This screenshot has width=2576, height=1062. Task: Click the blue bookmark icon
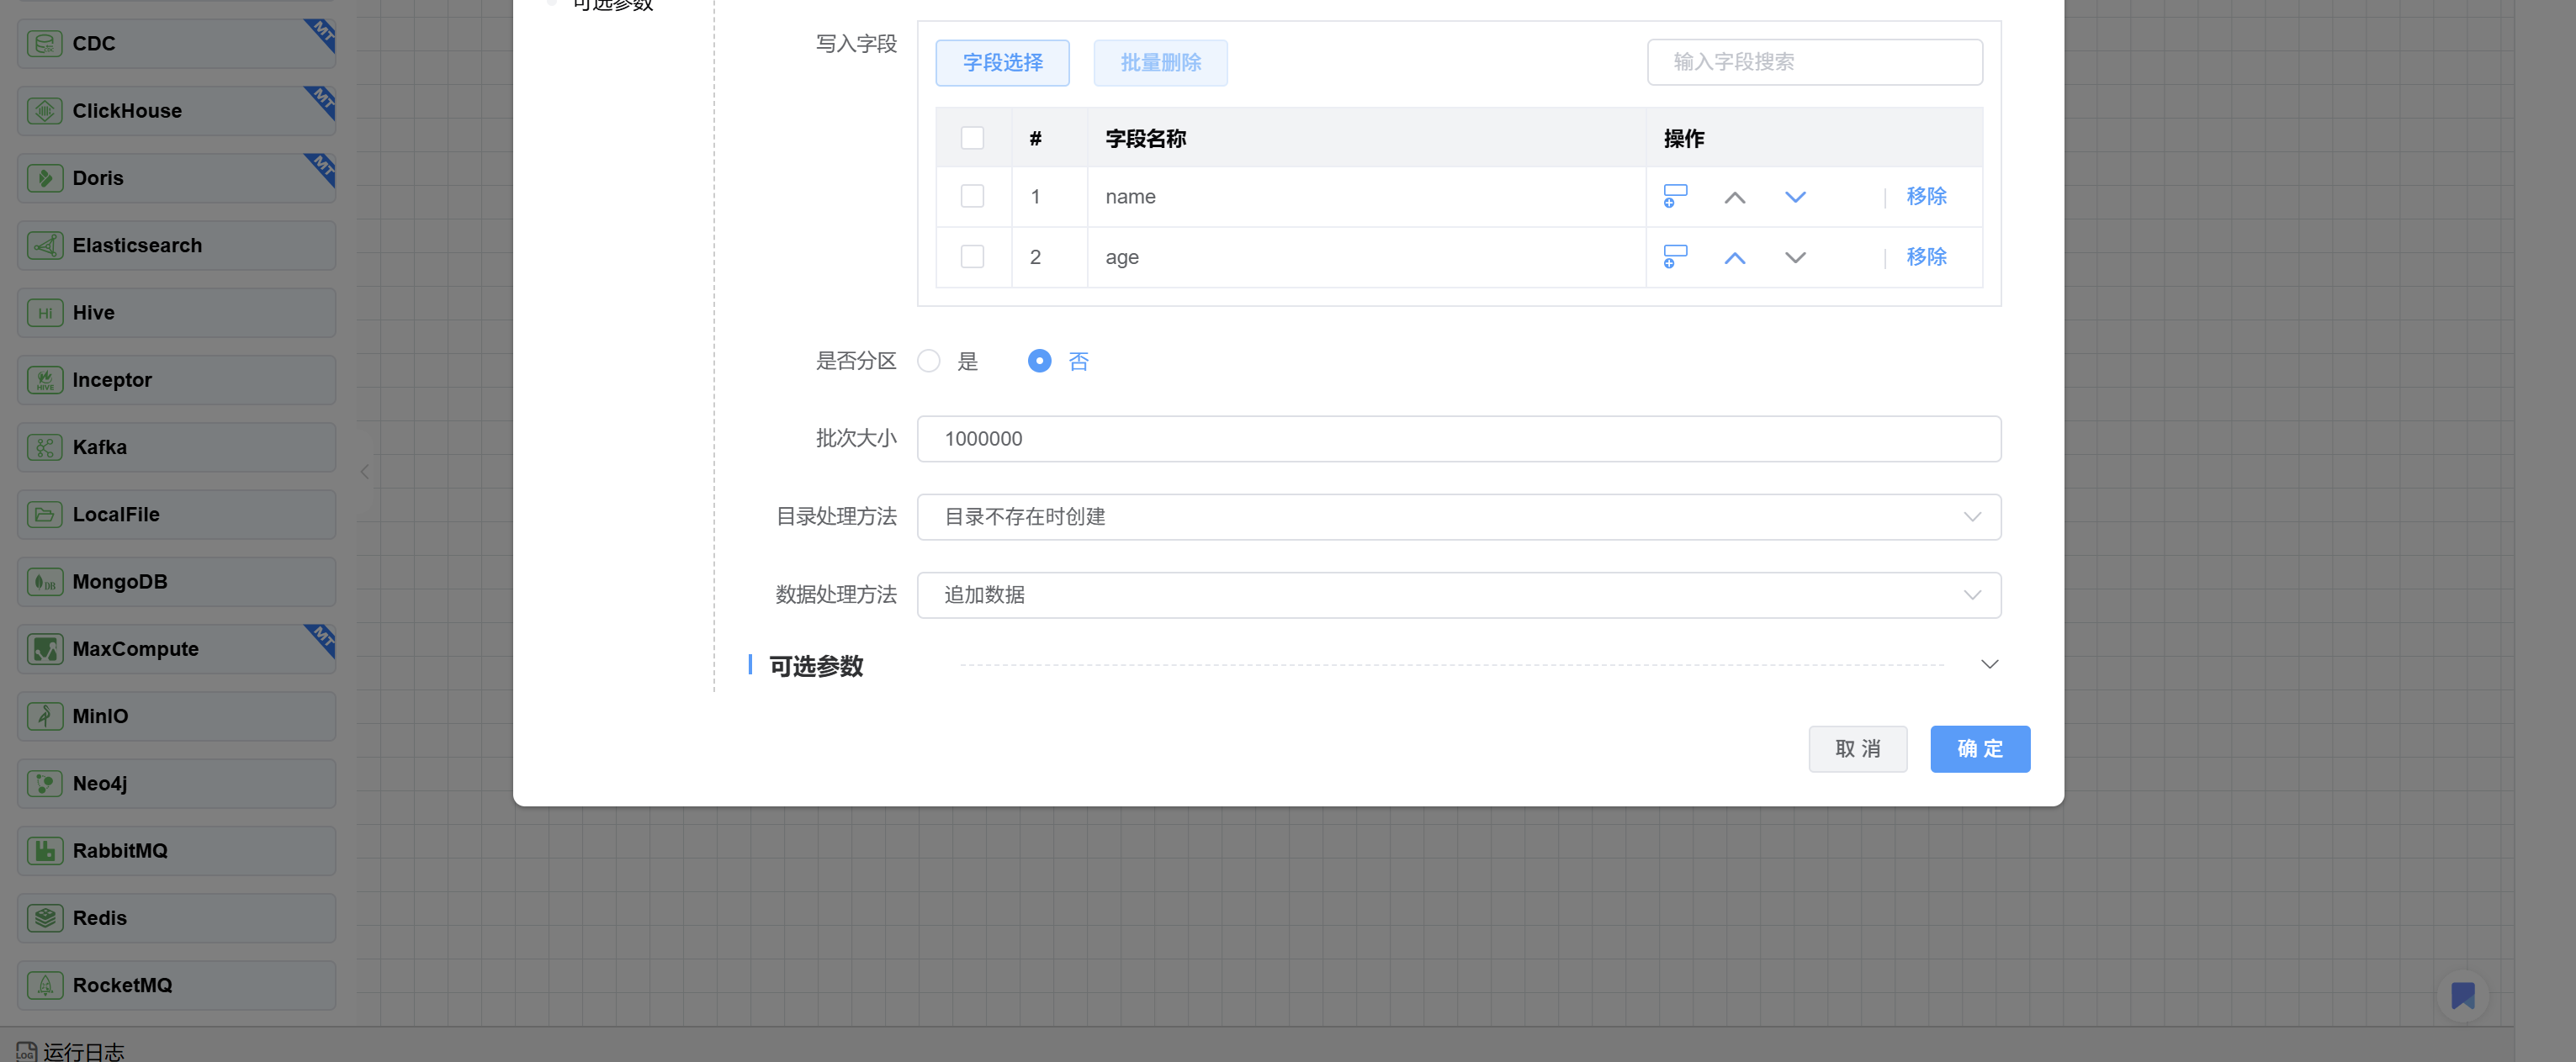click(2462, 995)
